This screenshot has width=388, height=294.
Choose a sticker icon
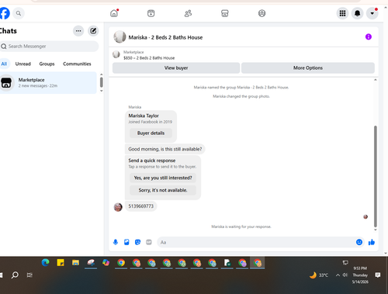point(137,242)
